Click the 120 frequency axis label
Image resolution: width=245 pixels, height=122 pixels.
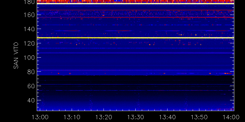29,43
